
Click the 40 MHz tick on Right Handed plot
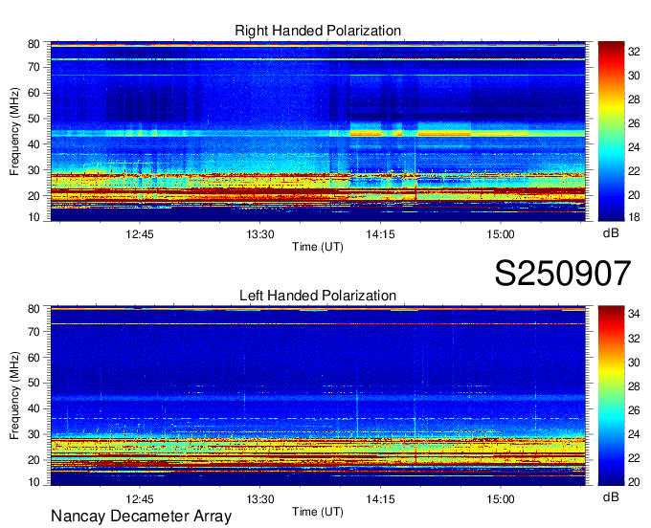(34, 144)
